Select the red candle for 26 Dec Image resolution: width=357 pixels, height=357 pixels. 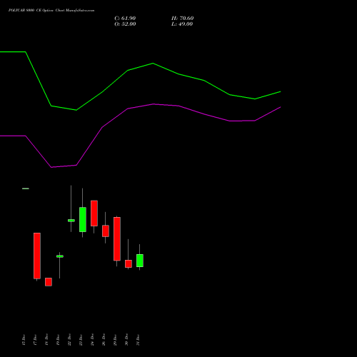(x=106, y=231)
